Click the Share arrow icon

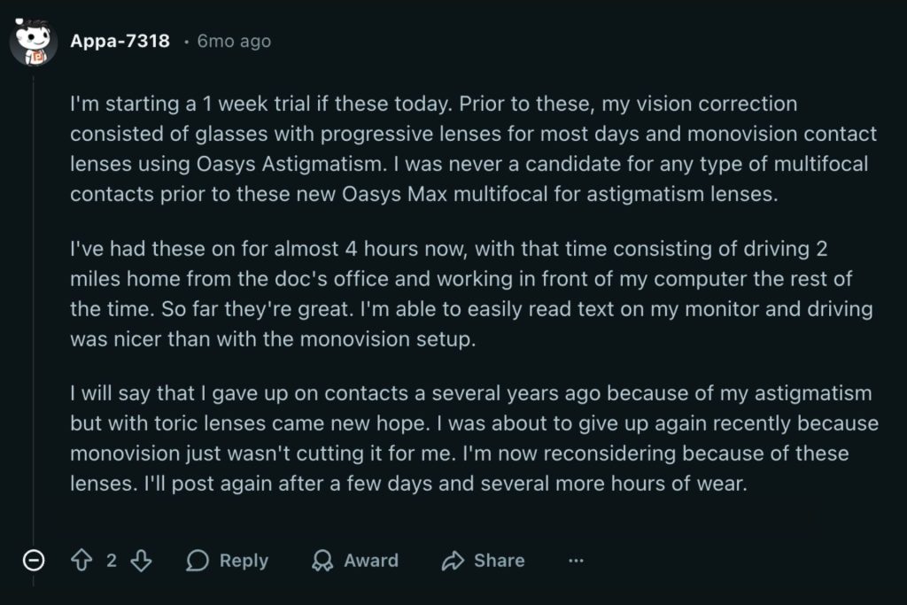click(x=454, y=560)
